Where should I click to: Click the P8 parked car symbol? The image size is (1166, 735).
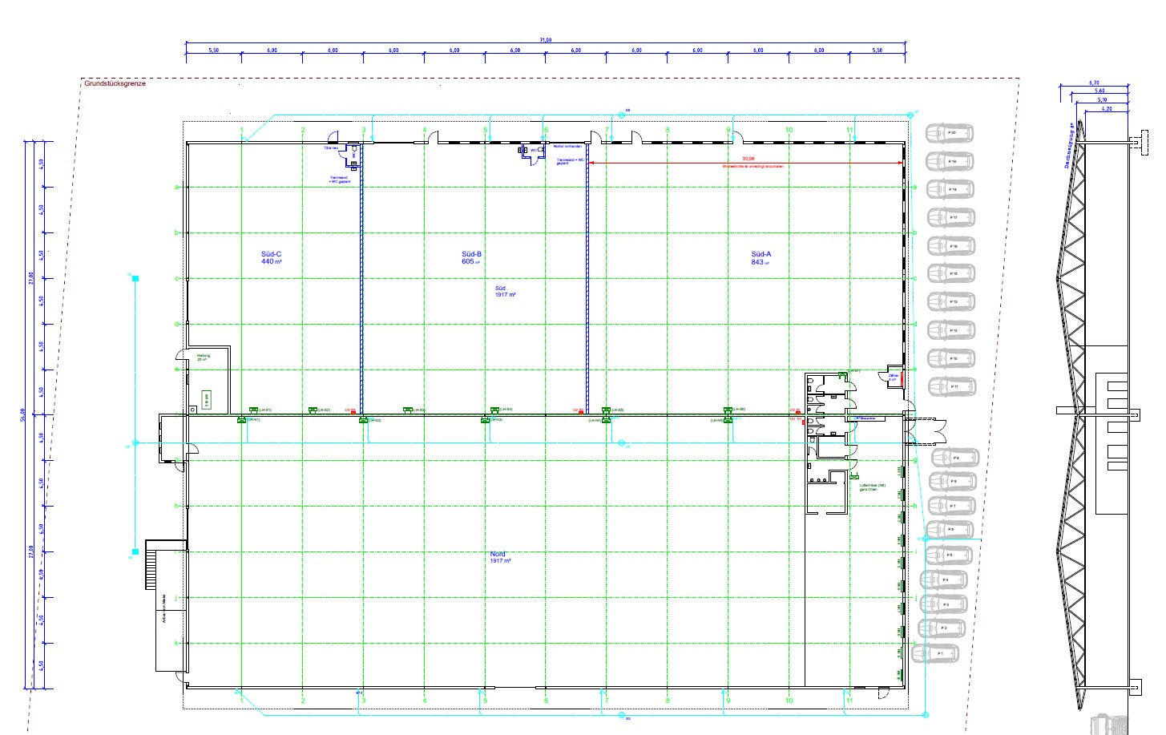click(x=954, y=482)
